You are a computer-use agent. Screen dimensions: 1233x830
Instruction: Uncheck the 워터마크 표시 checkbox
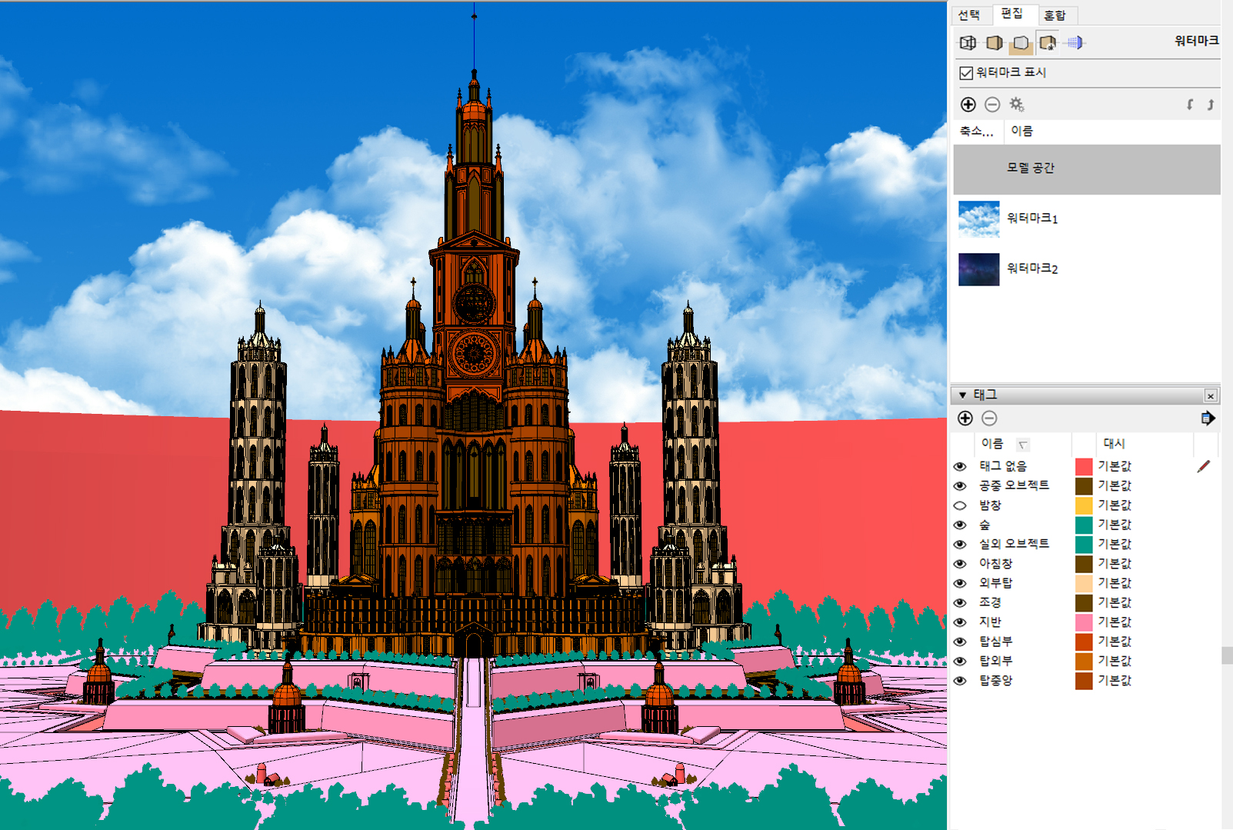[966, 73]
